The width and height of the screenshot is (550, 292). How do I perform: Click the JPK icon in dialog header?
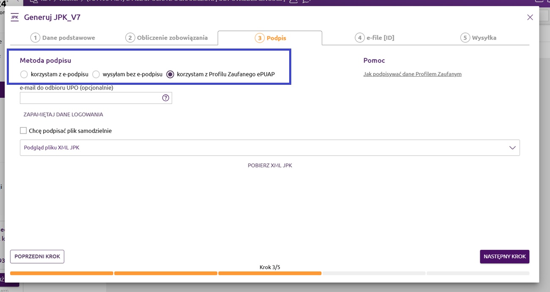(x=14, y=17)
